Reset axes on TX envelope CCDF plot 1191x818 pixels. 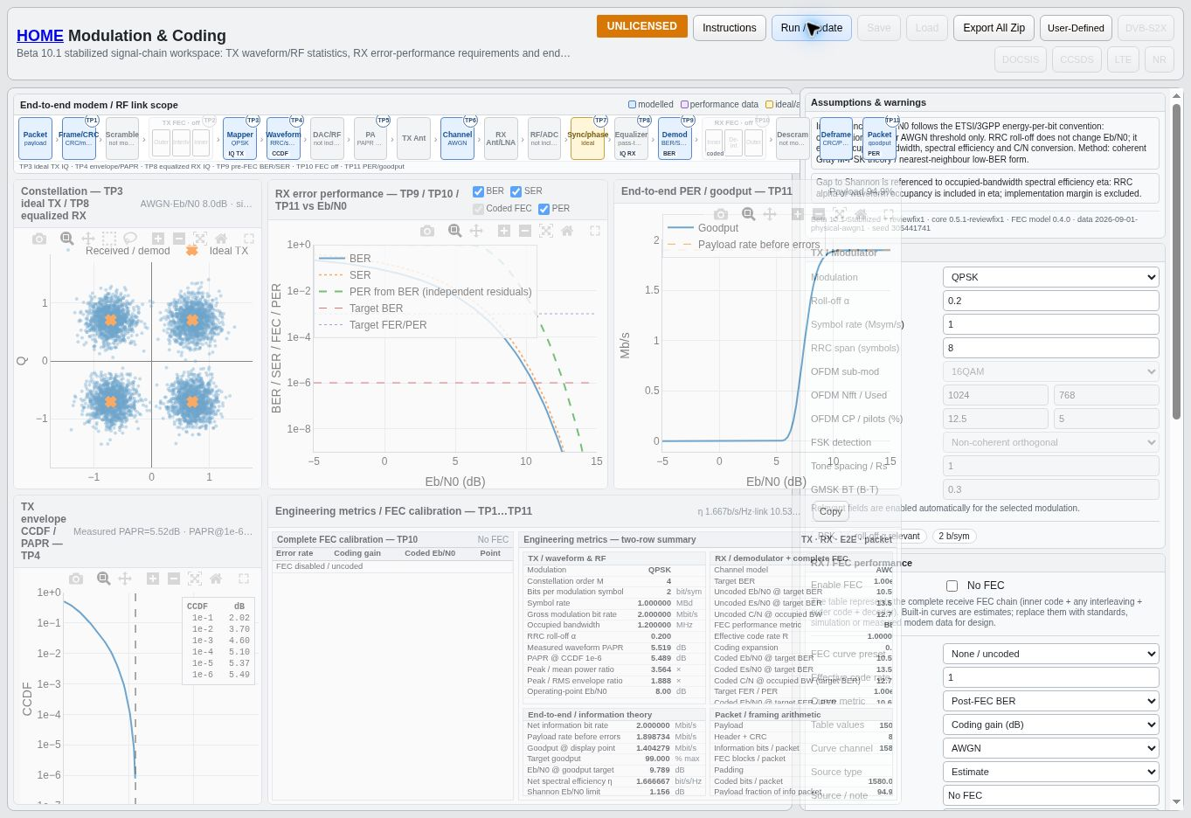tap(216, 579)
